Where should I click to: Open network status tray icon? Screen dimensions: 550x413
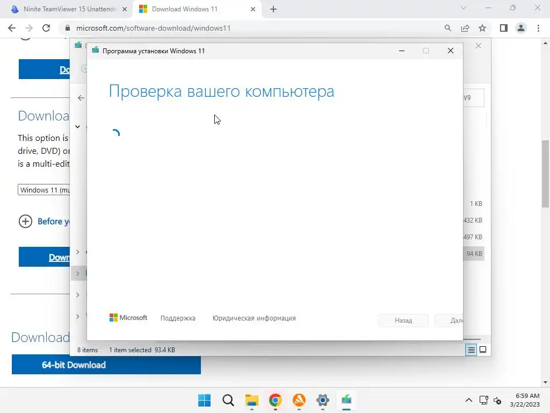[484, 400]
